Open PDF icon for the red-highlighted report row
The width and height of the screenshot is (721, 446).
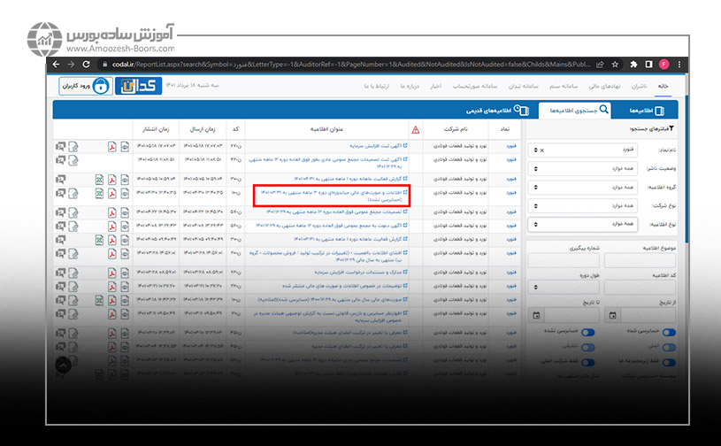pyautogui.click(x=111, y=192)
